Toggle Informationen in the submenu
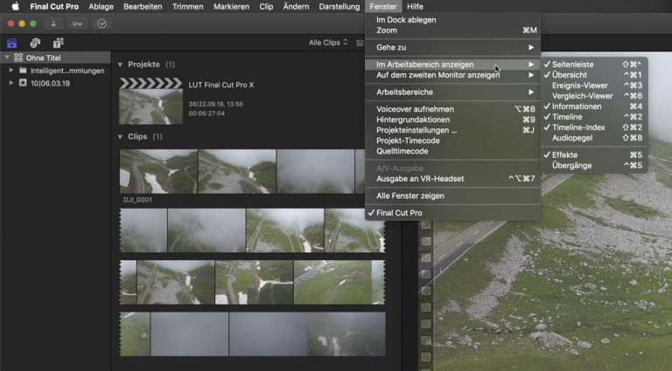 coord(594,106)
